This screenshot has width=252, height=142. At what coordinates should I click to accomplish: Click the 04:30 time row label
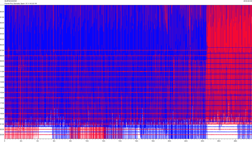(x=2, y=34)
